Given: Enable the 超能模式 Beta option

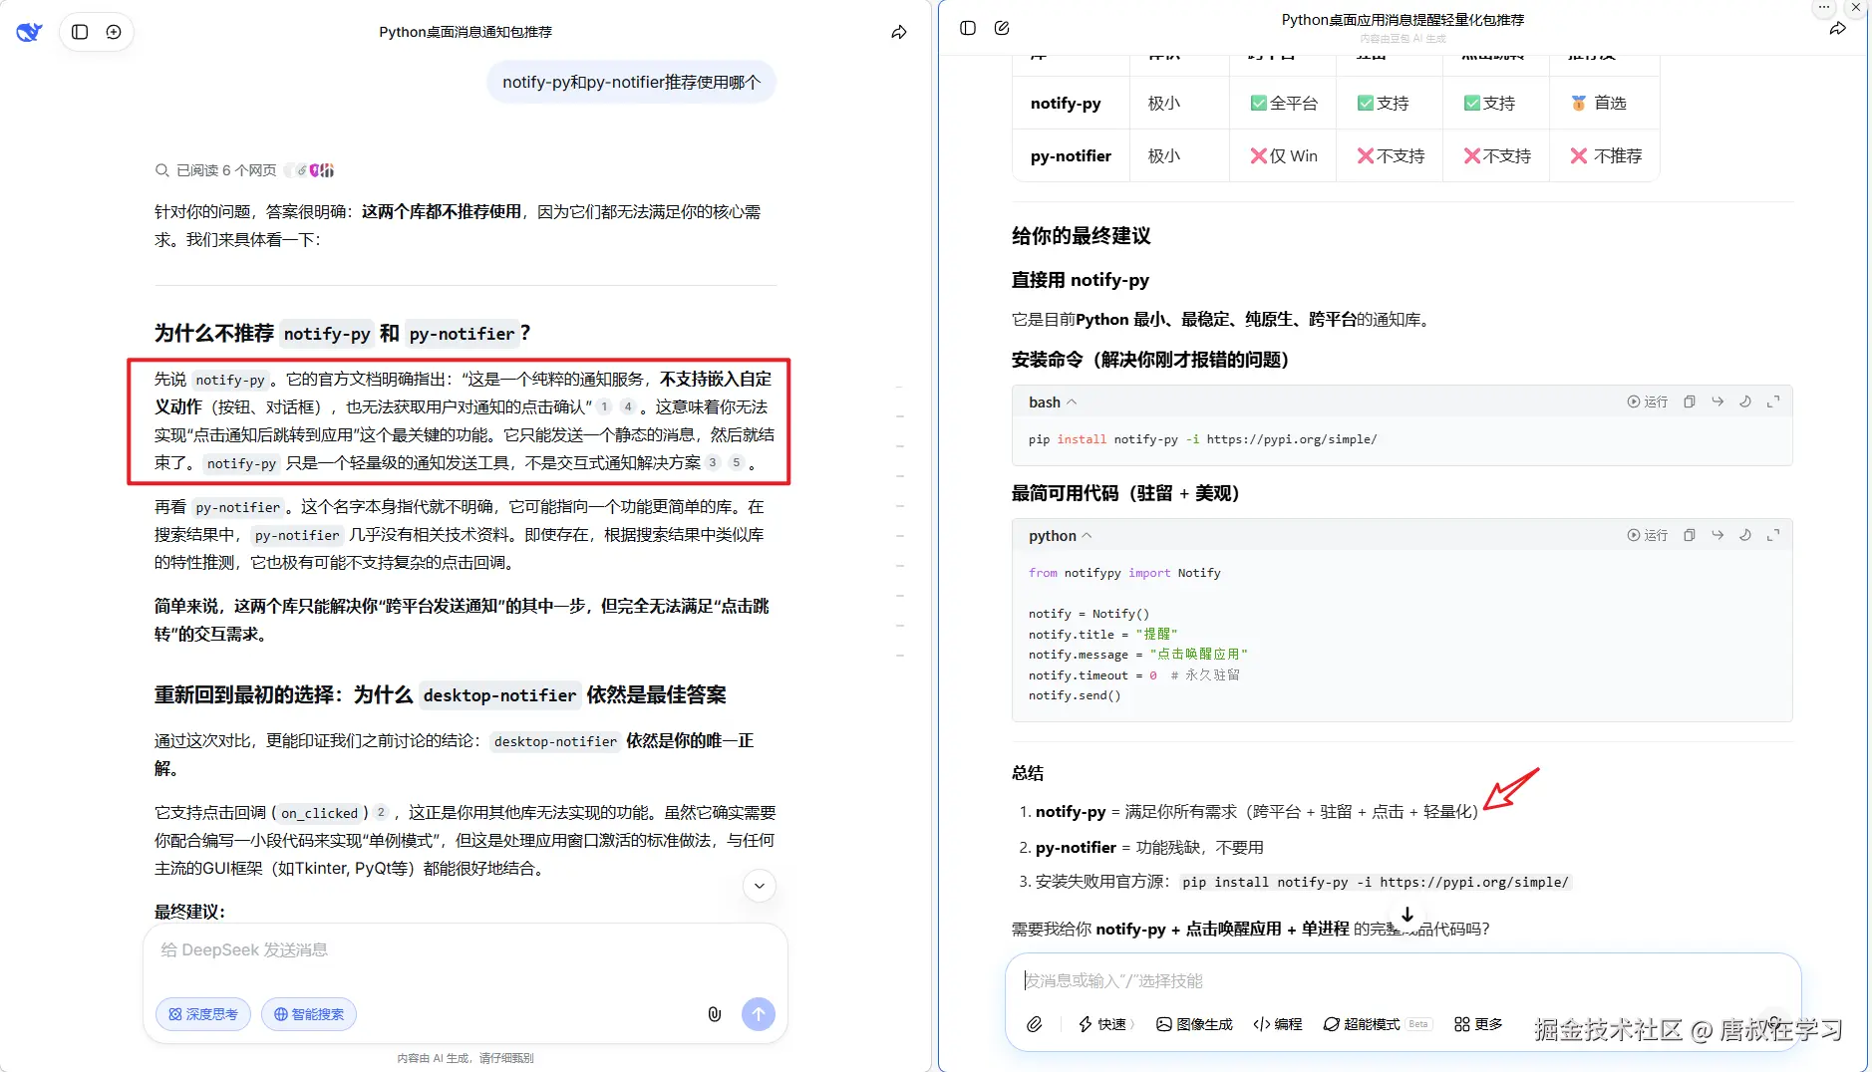Looking at the screenshot, I should 1377,1024.
